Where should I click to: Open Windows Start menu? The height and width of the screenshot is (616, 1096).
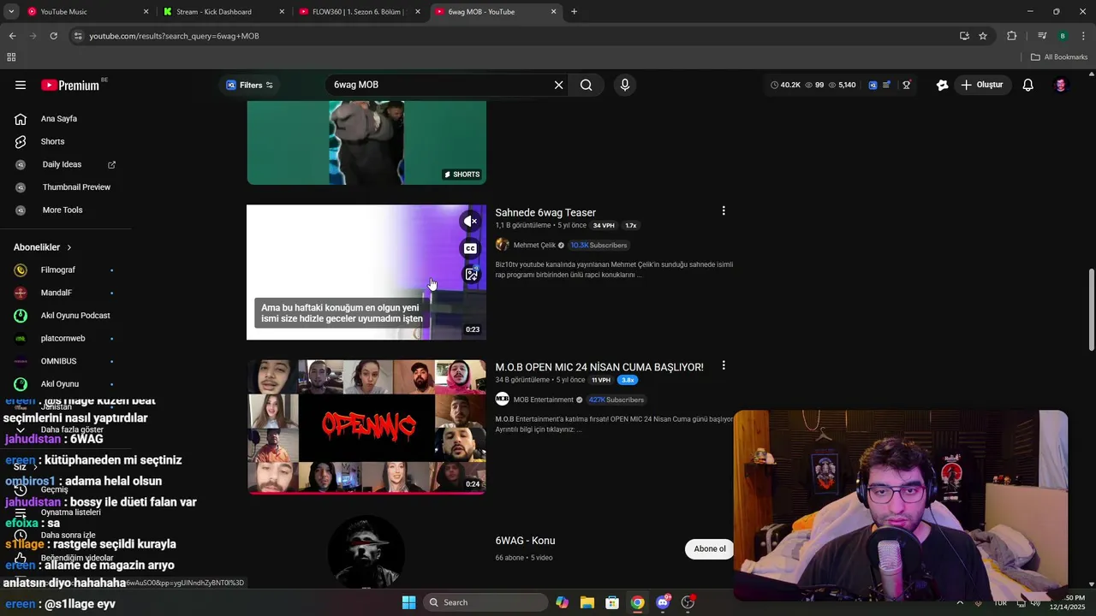tap(408, 602)
